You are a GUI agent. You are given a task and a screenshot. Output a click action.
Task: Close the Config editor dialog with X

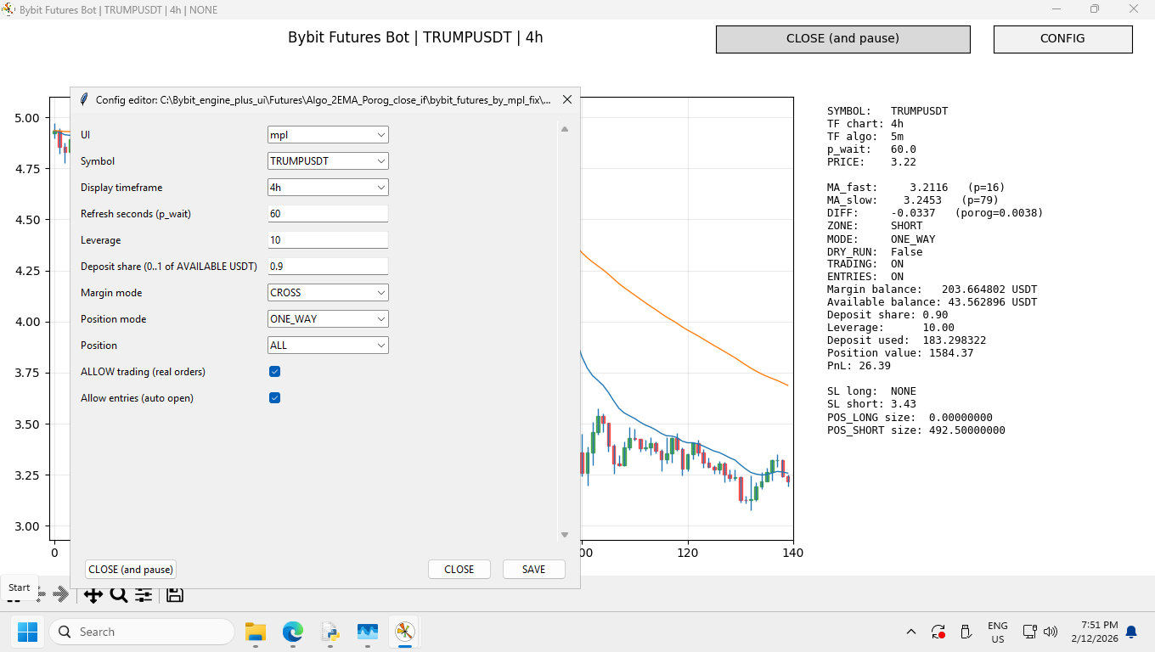coord(567,99)
